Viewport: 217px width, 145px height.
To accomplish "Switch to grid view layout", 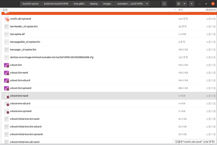I will point(178,4).
